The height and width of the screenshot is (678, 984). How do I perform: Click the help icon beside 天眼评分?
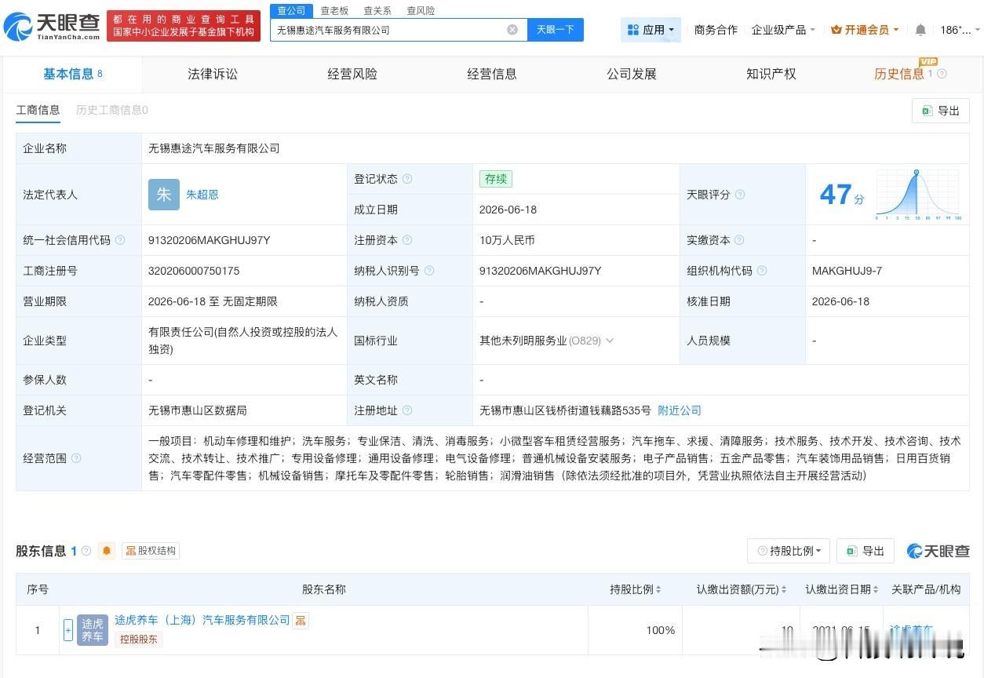(740, 195)
